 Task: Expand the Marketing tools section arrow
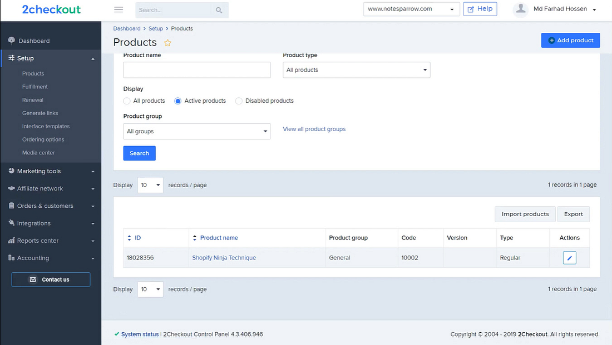pos(93,172)
